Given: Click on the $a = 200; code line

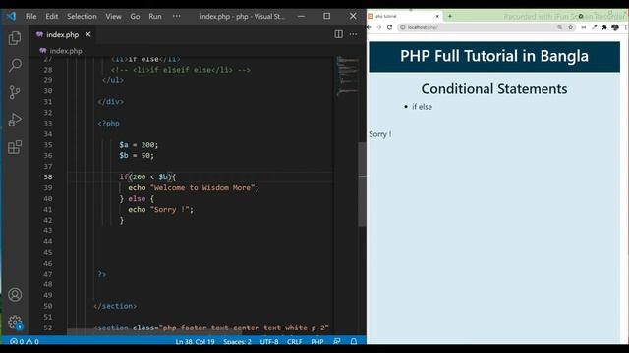Looking at the screenshot, I should point(139,145).
